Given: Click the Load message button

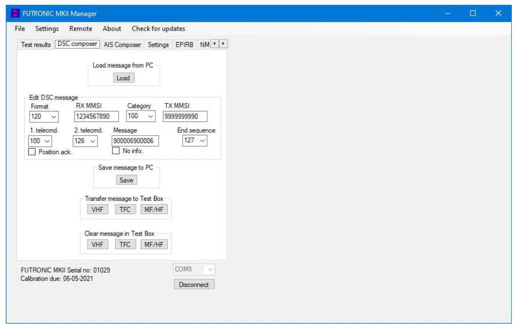Looking at the screenshot, I should point(123,78).
